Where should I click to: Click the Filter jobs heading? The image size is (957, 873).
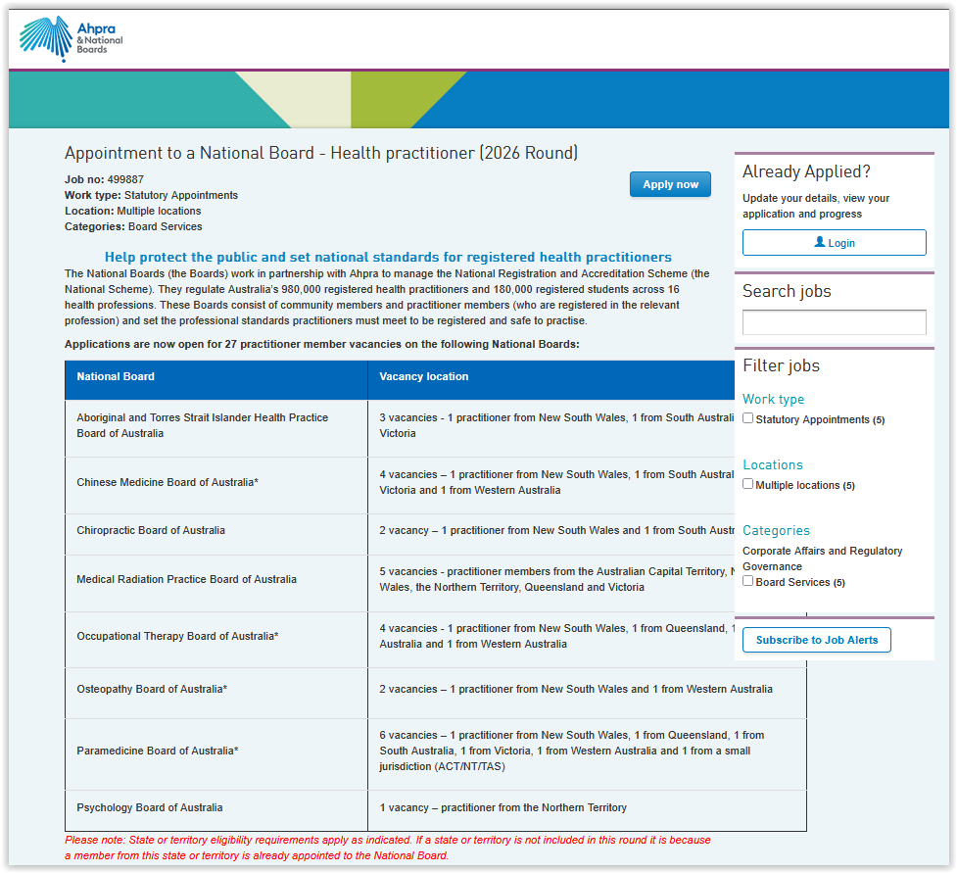(x=782, y=365)
